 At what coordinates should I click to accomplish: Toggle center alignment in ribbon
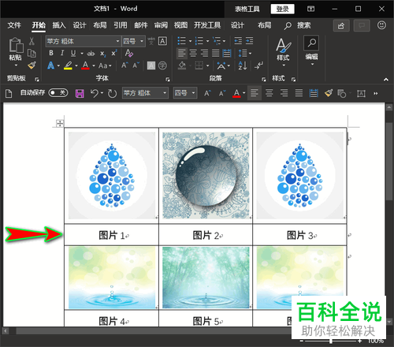193,54
